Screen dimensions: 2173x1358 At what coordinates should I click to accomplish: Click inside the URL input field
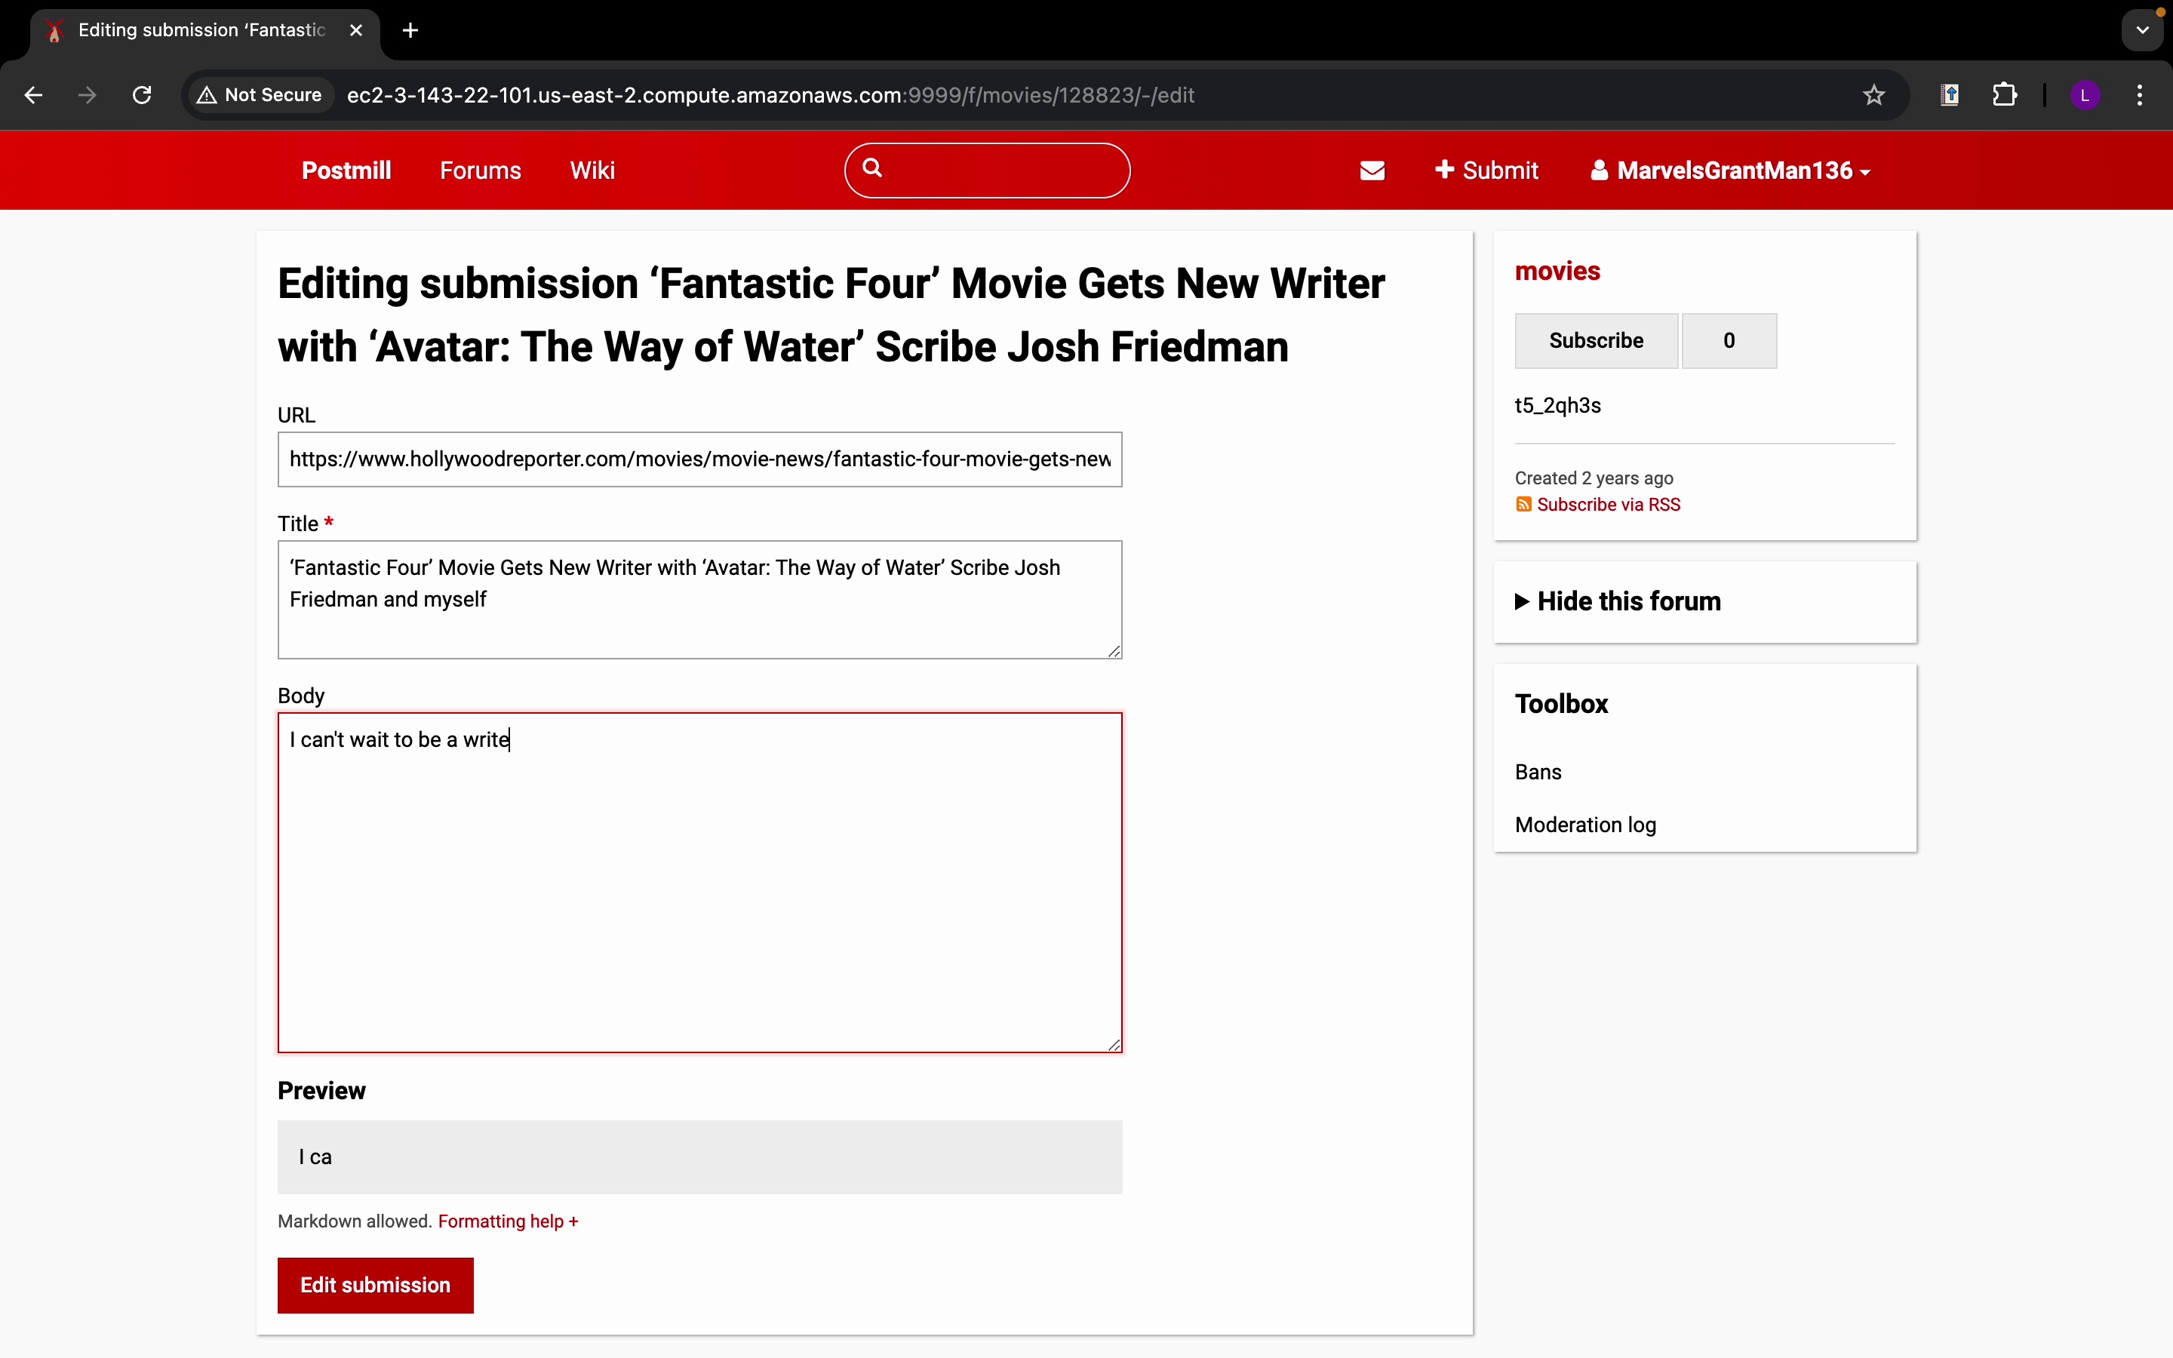click(x=699, y=460)
